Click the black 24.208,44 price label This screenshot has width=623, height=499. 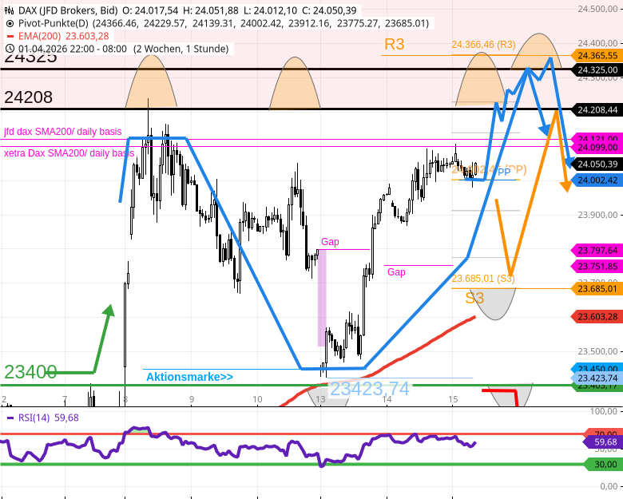(596, 109)
